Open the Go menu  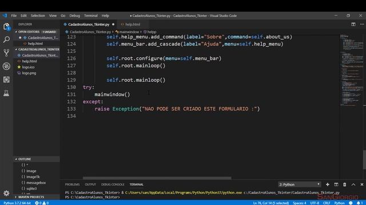pos(63,15)
